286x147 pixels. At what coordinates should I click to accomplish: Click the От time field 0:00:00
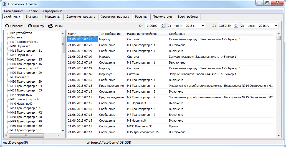(153, 26)
